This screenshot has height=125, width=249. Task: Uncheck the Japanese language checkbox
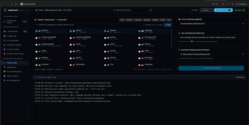(139, 31)
